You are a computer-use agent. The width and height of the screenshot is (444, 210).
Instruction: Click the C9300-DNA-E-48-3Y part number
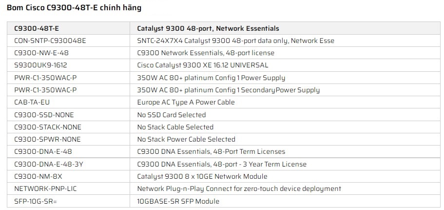pos(49,164)
